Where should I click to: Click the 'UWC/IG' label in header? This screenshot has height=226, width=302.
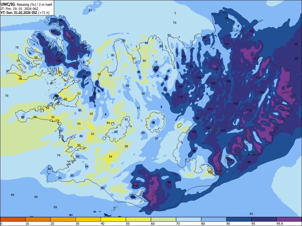click(x=8, y=5)
